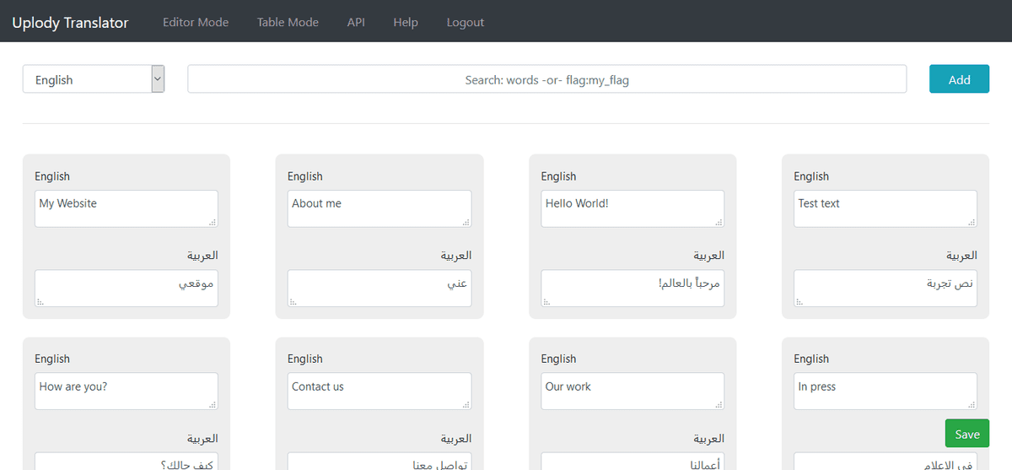The width and height of the screenshot is (1012, 470).
Task: Edit the 'Hello World!' English text box
Action: pos(632,208)
